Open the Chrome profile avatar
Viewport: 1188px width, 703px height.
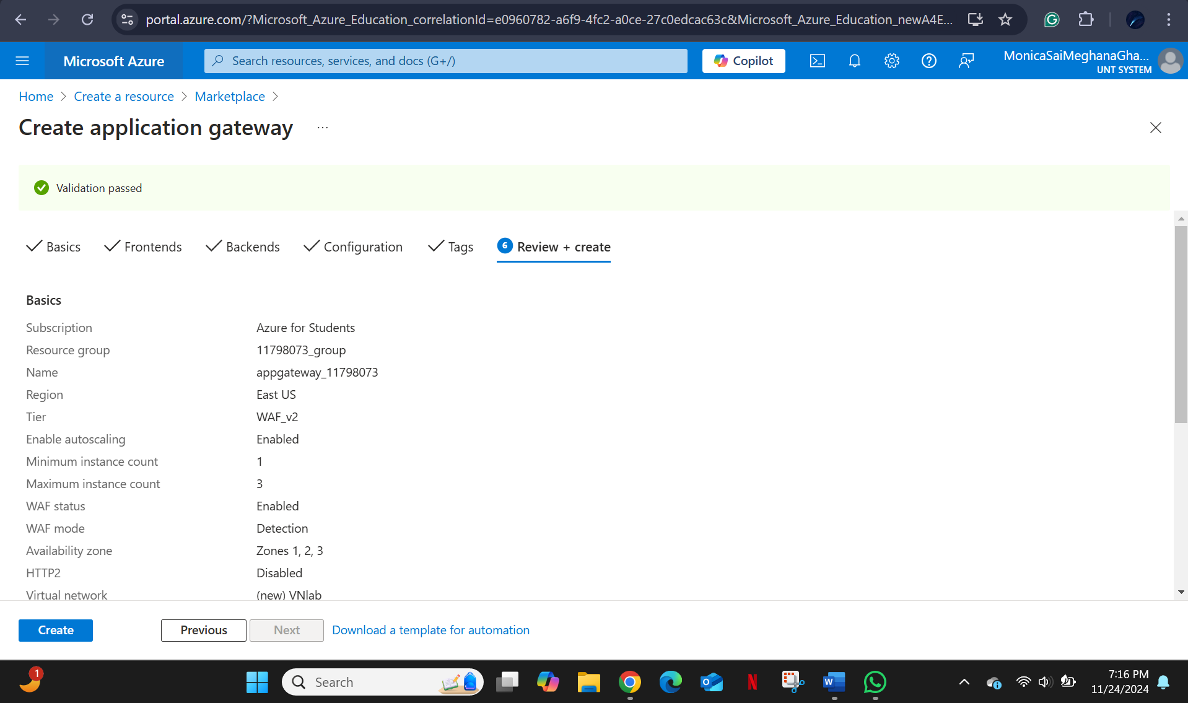click(x=1135, y=20)
